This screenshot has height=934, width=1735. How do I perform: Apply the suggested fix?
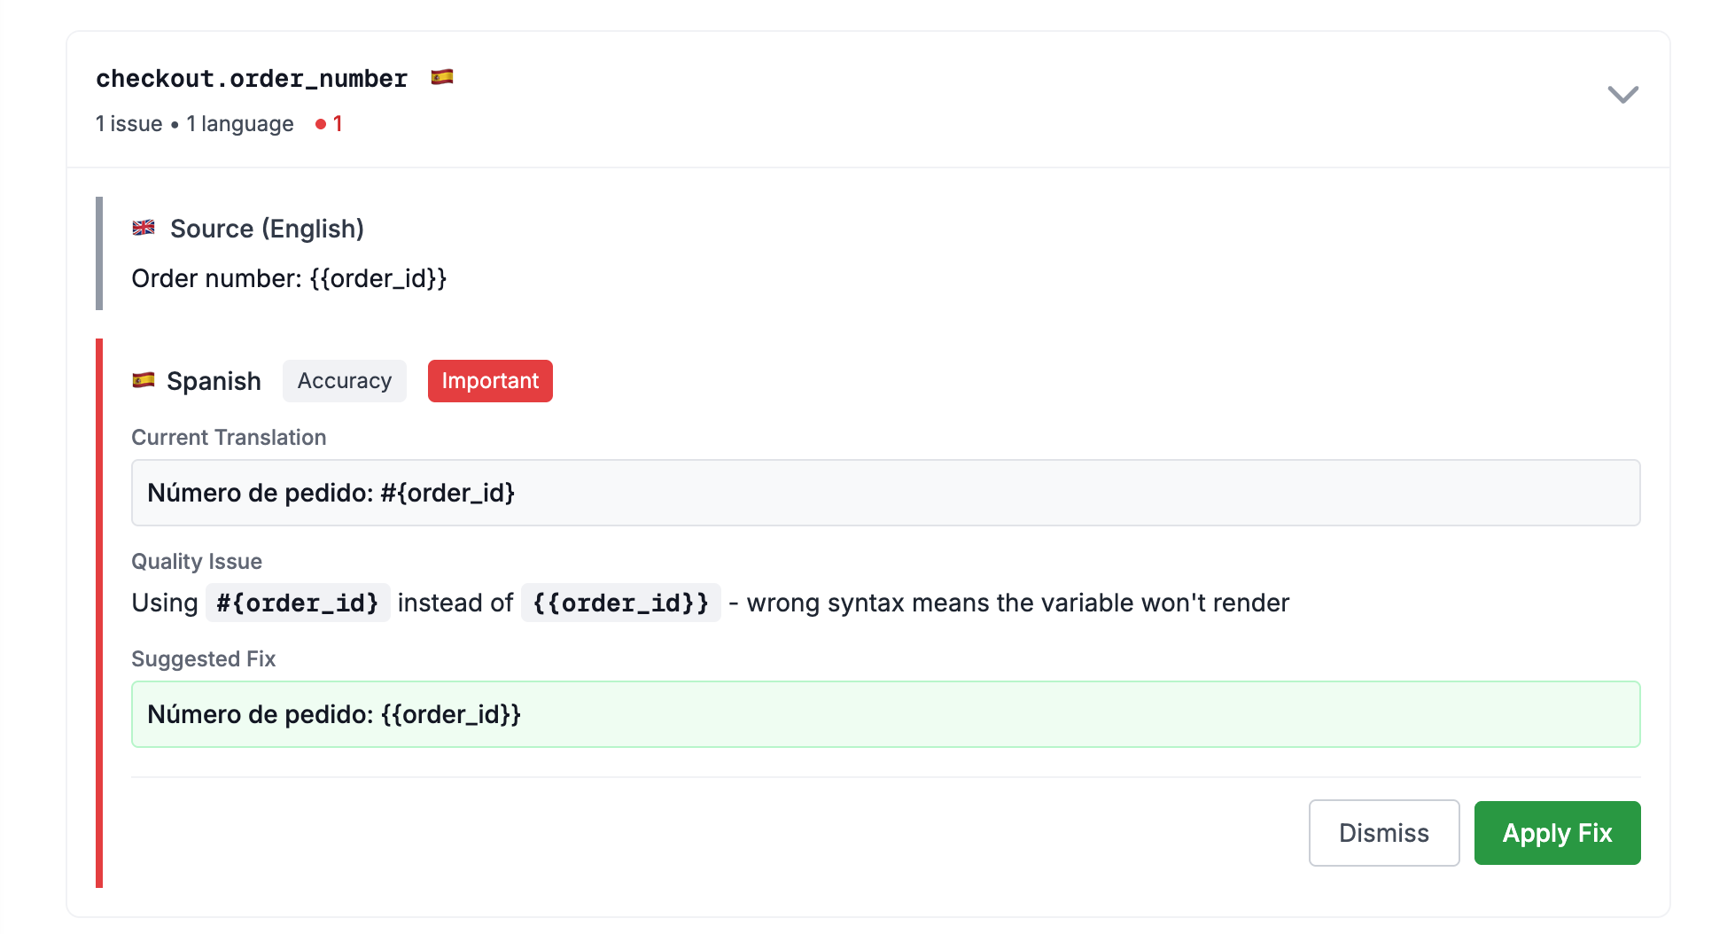[1557, 833]
